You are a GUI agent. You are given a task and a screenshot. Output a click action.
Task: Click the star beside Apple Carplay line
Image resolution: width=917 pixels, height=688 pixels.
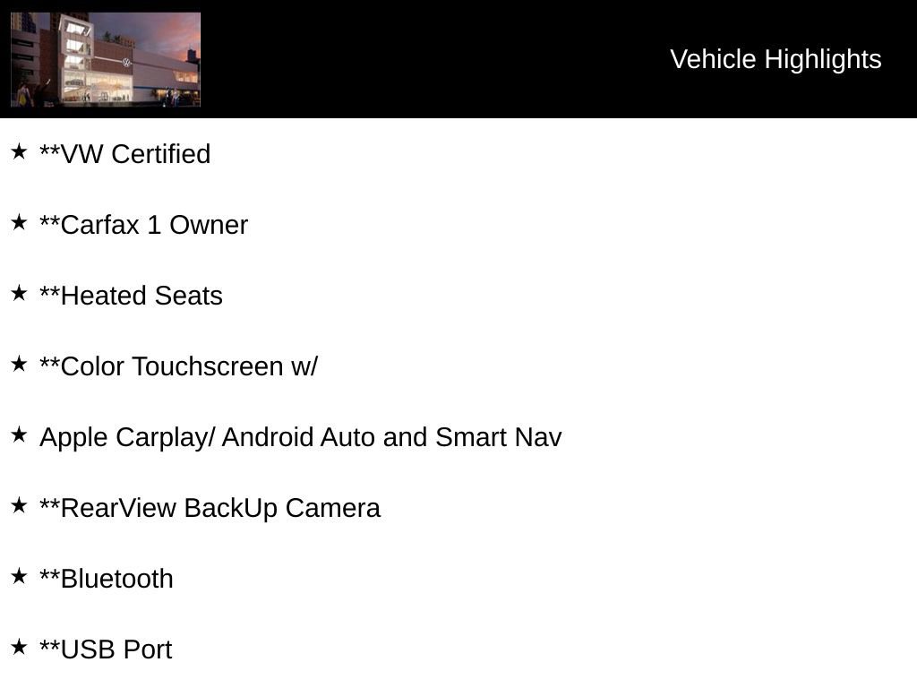pyautogui.click(x=19, y=434)
